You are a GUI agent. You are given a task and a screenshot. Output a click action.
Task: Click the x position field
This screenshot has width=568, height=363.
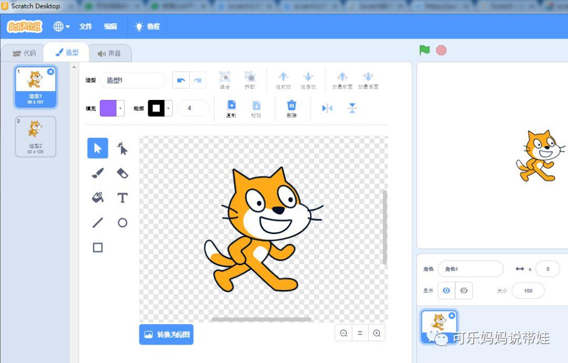pos(547,269)
